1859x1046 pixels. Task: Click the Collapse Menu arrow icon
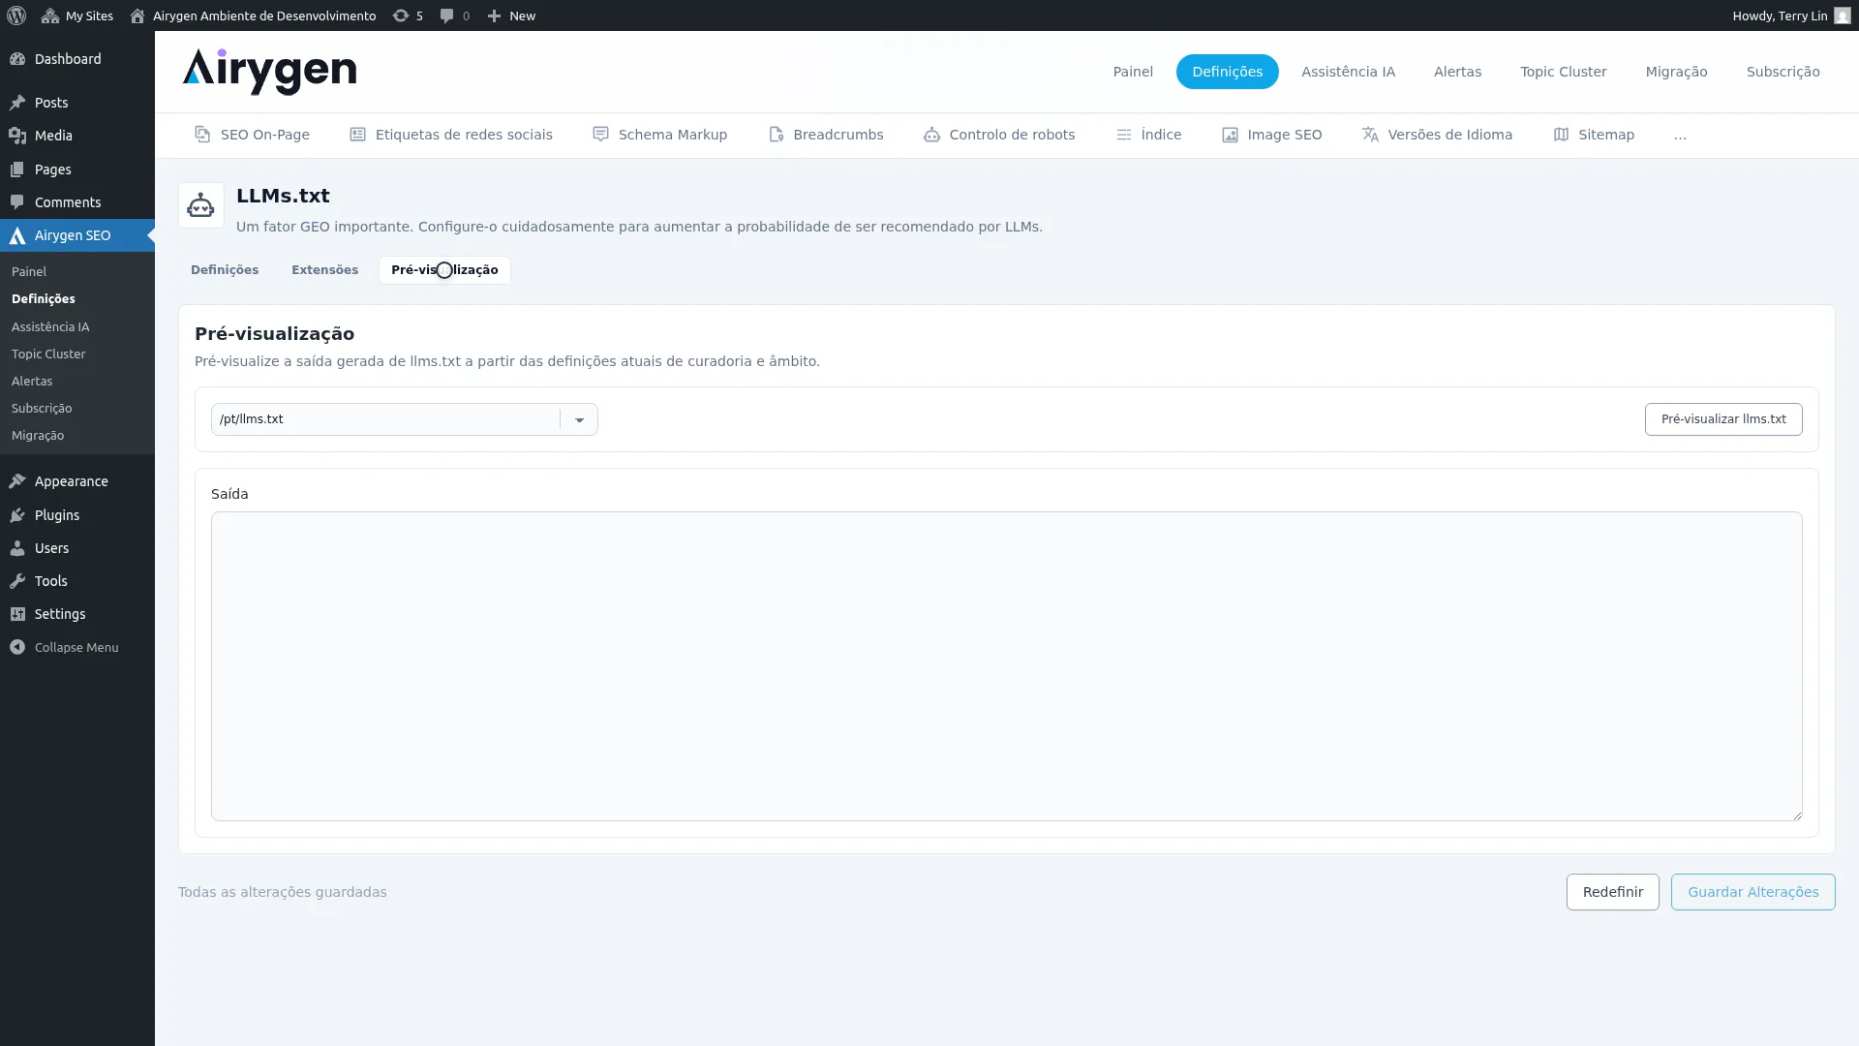click(17, 647)
